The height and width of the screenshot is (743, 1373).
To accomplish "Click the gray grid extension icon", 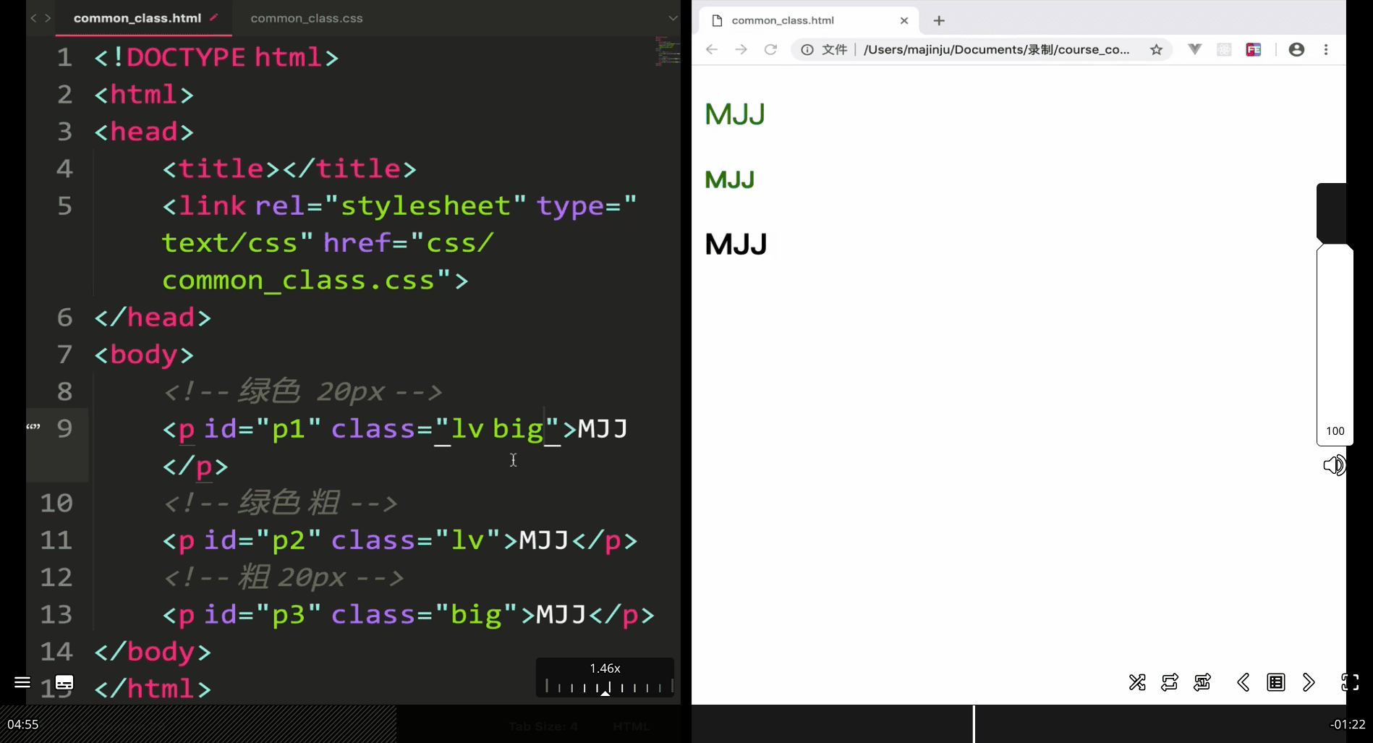I will tap(1224, 49).
